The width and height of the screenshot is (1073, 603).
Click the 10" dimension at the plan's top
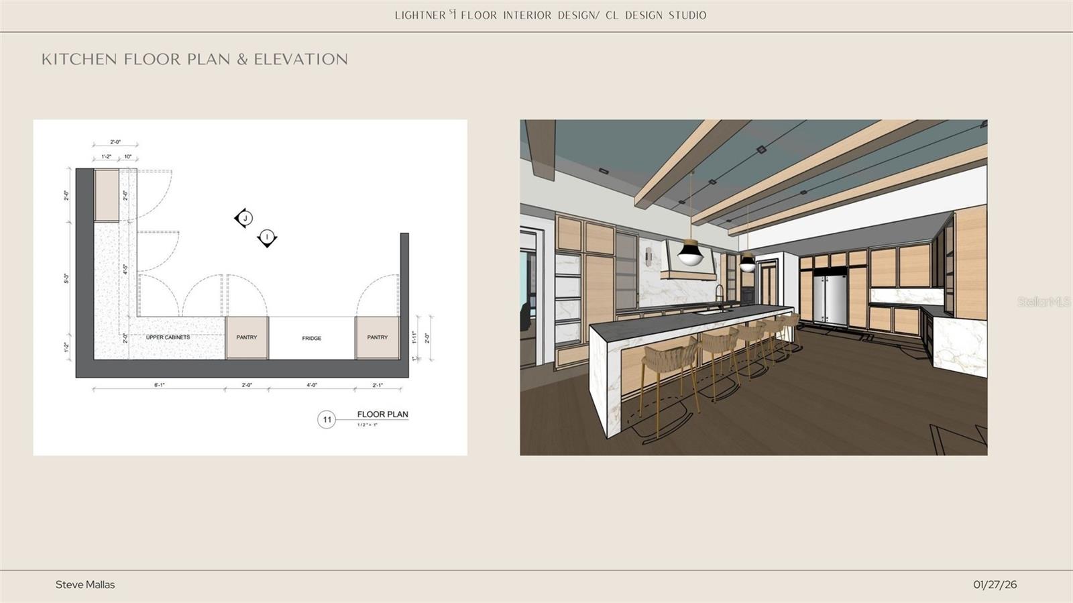[128, 157]
